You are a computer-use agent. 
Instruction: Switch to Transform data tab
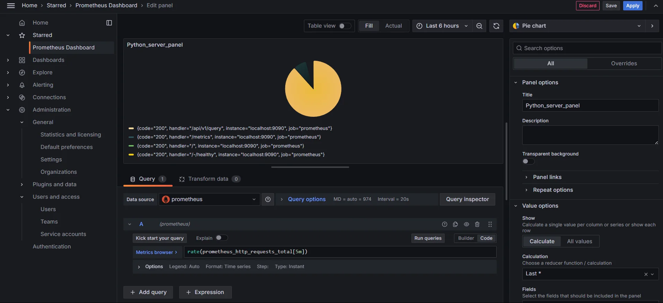point(209,179)
